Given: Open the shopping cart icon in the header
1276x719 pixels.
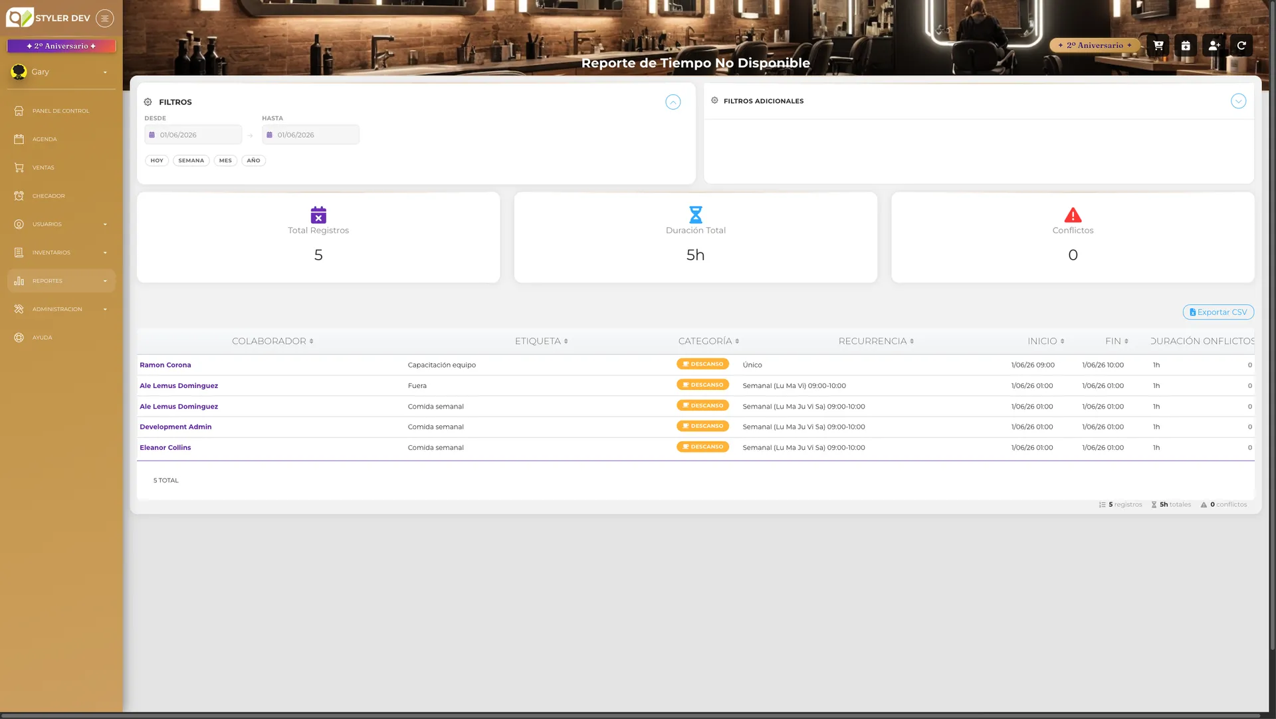Looking at the screenshot, I should (x=1158, y=45).
